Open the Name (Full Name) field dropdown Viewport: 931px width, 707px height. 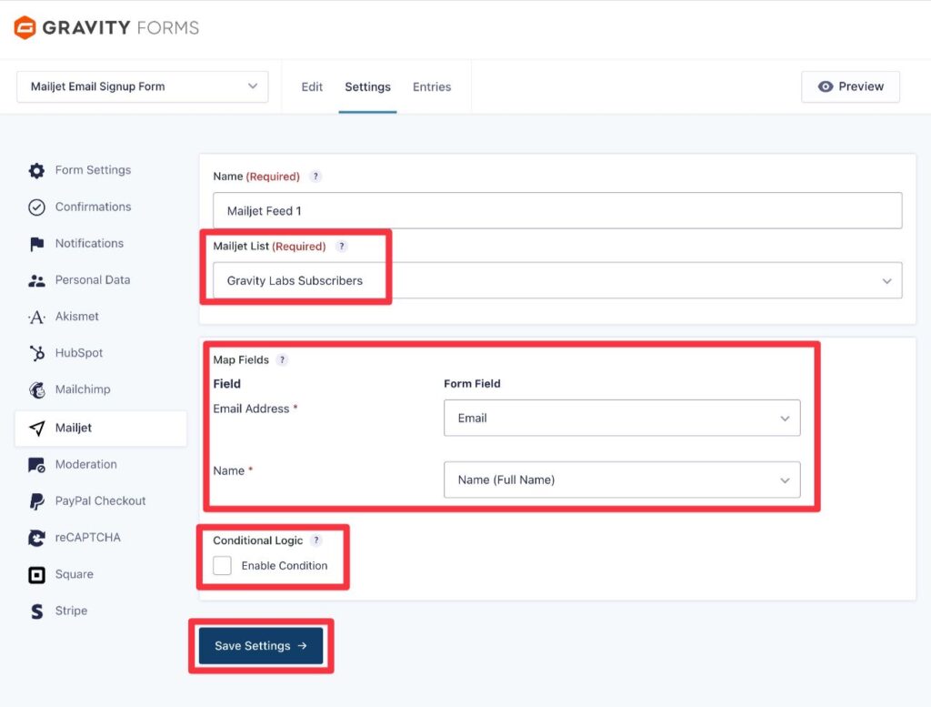(622, 480)
